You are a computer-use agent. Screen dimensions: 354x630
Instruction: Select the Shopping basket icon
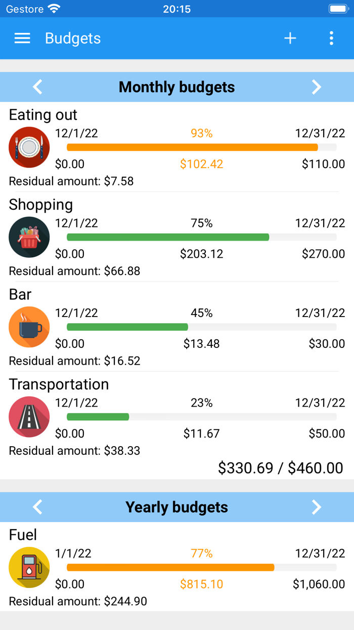(29, 237)
